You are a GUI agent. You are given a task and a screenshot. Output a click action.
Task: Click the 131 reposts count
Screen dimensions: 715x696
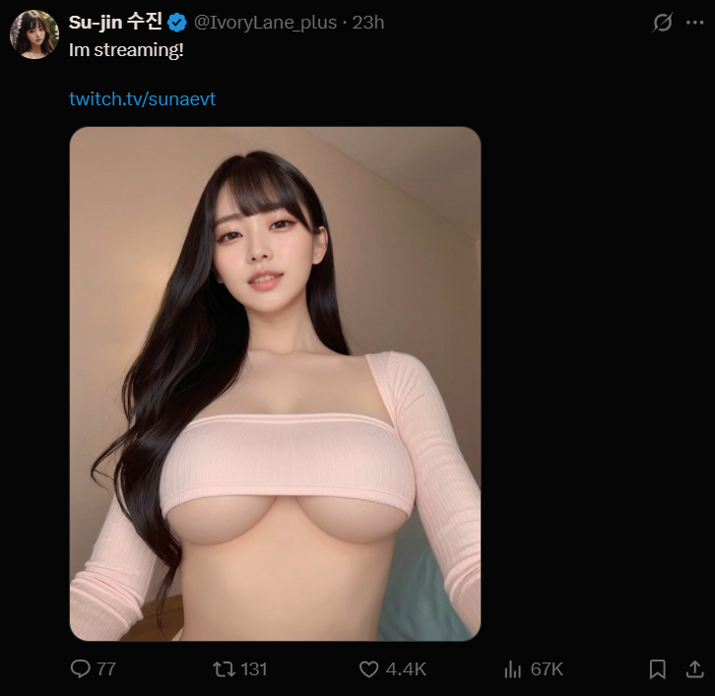pyautogui.click(x=253, y=669)
